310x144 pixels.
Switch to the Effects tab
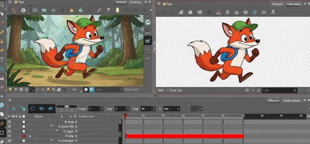273,100
